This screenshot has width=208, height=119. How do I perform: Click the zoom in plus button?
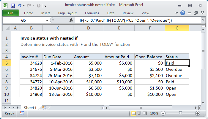[197, 113]
